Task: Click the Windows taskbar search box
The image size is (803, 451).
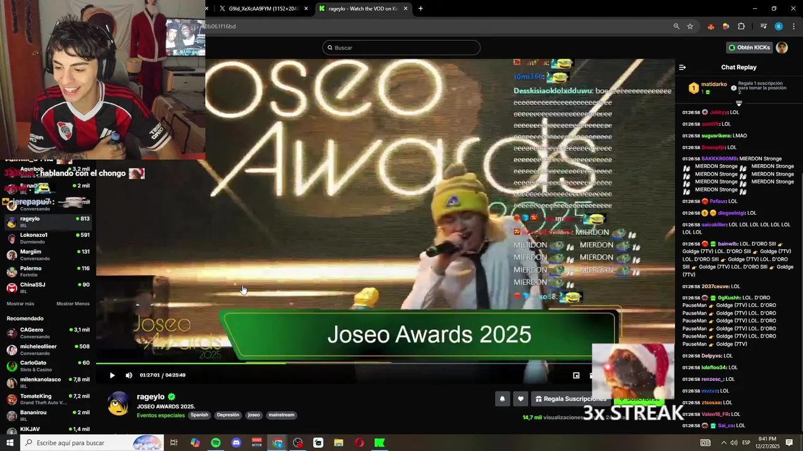Action: [x=93, y=443]
